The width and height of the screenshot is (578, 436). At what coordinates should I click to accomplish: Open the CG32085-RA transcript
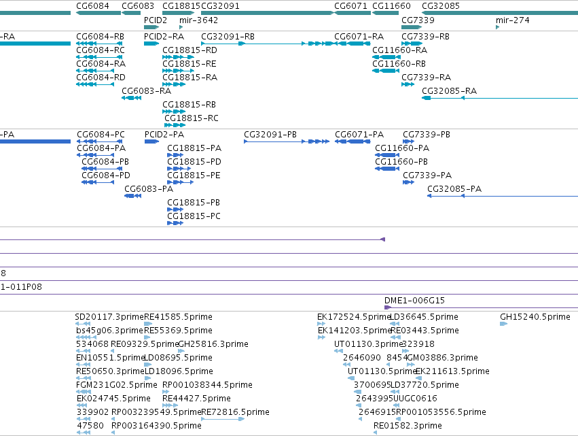coord(450,91)
